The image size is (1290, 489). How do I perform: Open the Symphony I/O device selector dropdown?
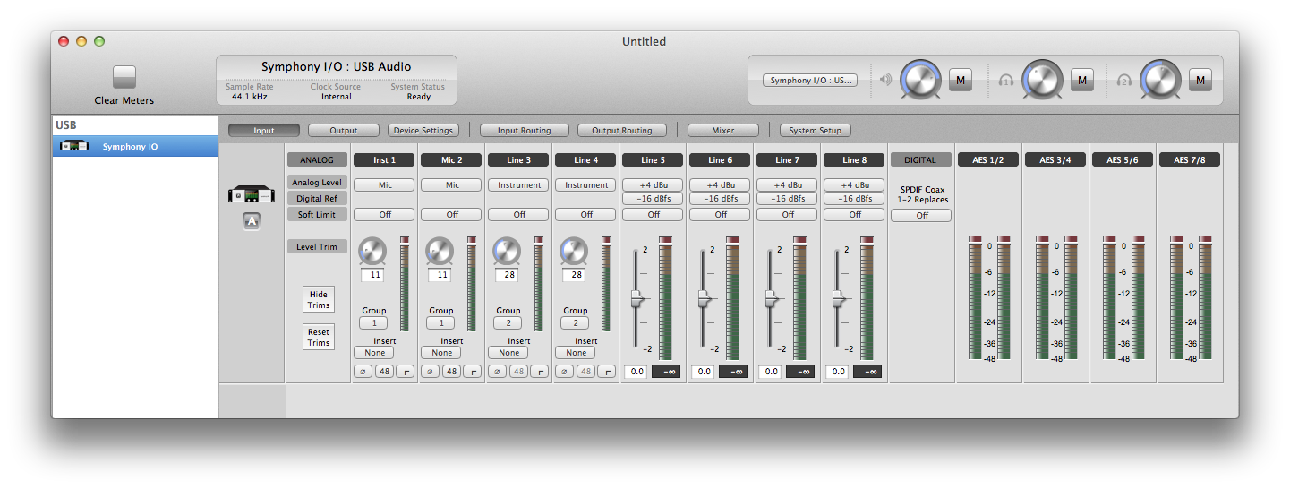tap(810, 81)
